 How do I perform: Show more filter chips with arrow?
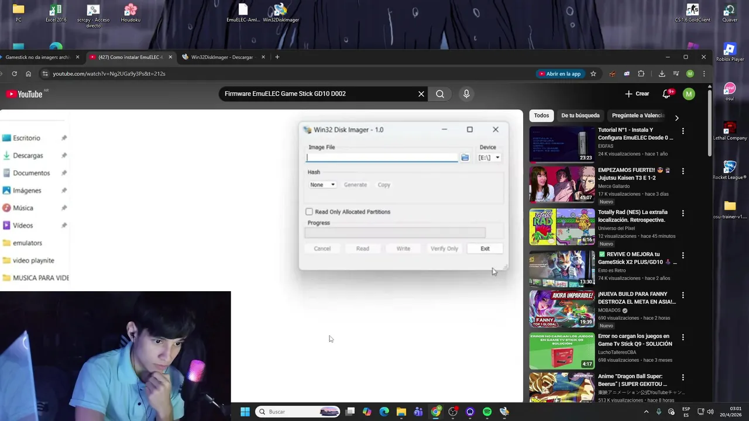[x=676, y=118]
